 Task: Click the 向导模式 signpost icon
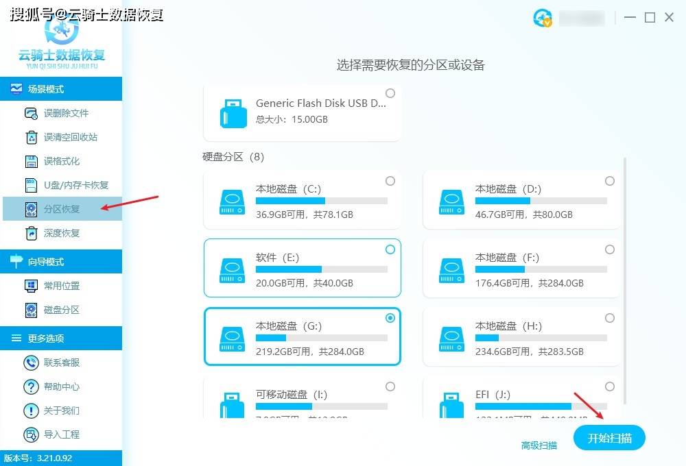point(16,261)
